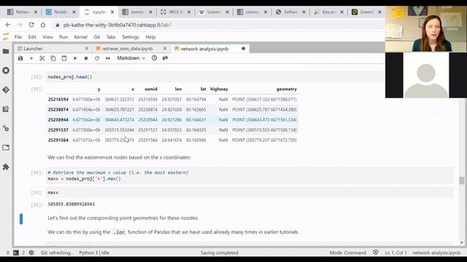Copy the selected cells in the notebook toolbar
Image resolution: width=467 pixels, height=262 pixels.
(x=53, y=58)
